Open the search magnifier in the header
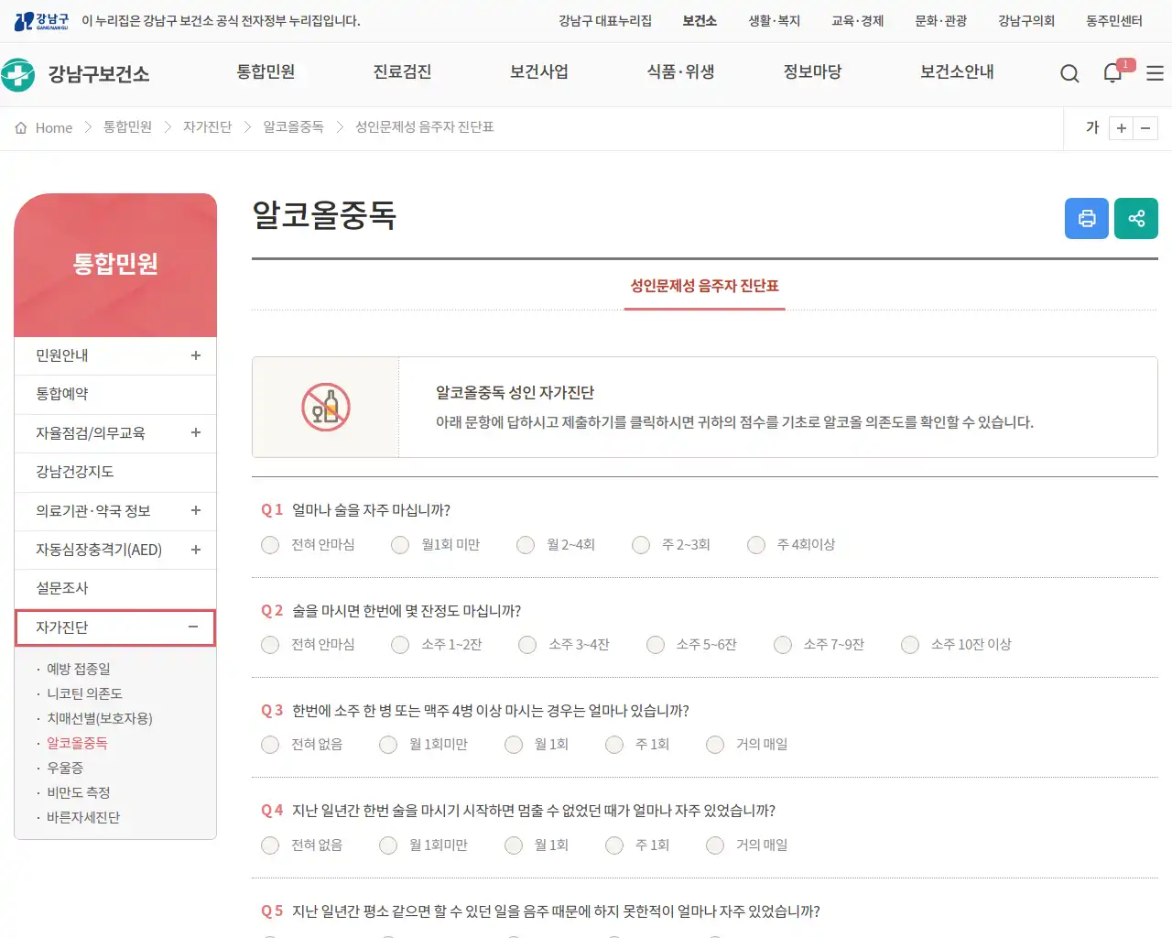The height and width of the screenshot is (938, 1172). coord(1069,72)
